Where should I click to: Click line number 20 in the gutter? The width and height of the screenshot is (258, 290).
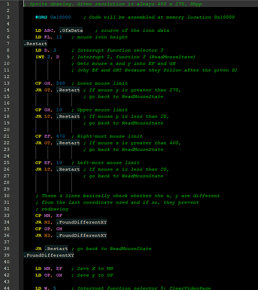[x=6, y=129]
